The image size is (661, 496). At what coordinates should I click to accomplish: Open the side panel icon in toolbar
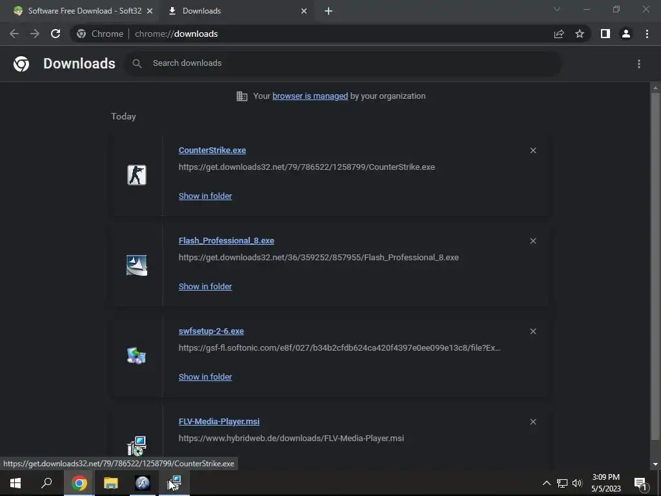tap(605, 34)
